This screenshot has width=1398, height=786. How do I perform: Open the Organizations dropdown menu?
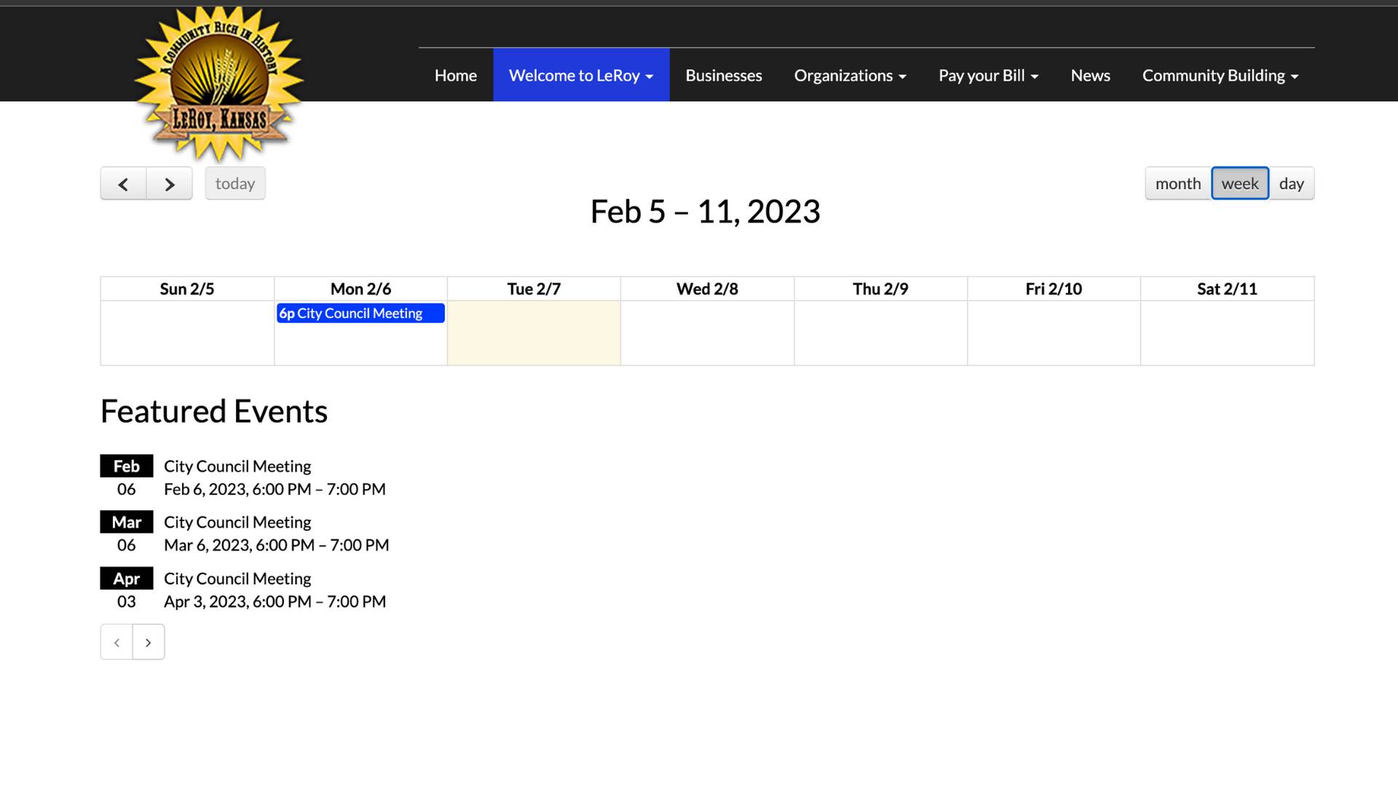pos(850,76)
